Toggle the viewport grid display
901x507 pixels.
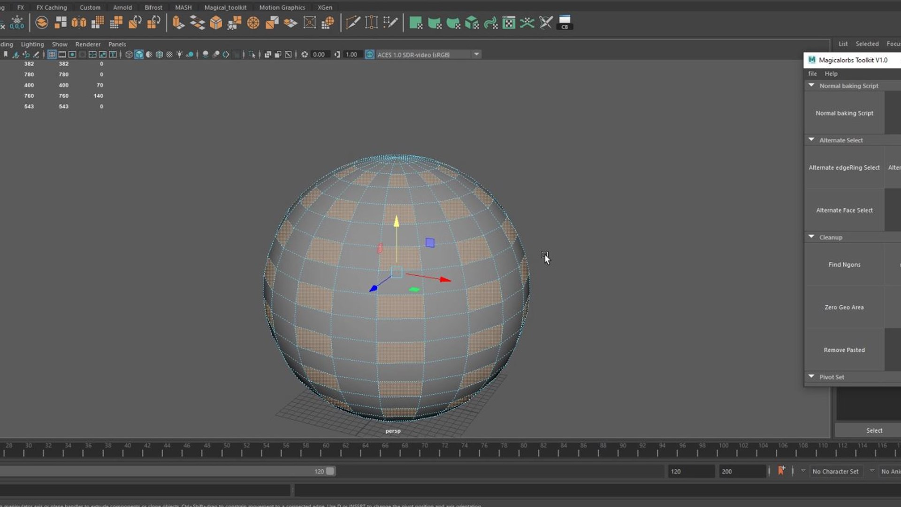click(52, 54)
